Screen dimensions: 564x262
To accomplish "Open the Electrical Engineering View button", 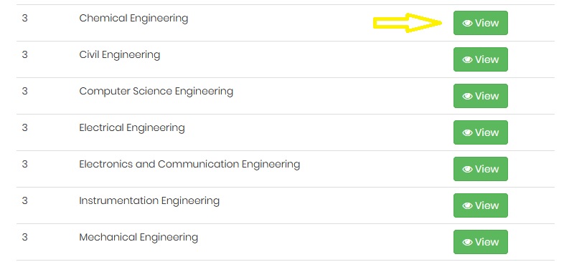I will [481, 132].
